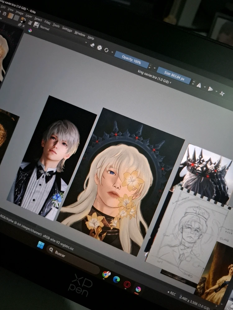
Task: Click the Save document icon in toolbar
Action: 5,14
